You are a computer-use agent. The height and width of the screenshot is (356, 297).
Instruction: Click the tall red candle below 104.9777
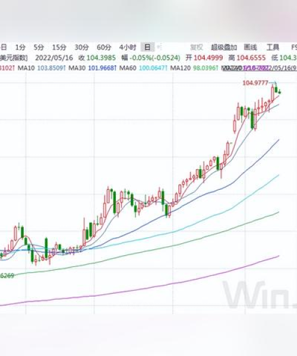[x=273, y=93]
